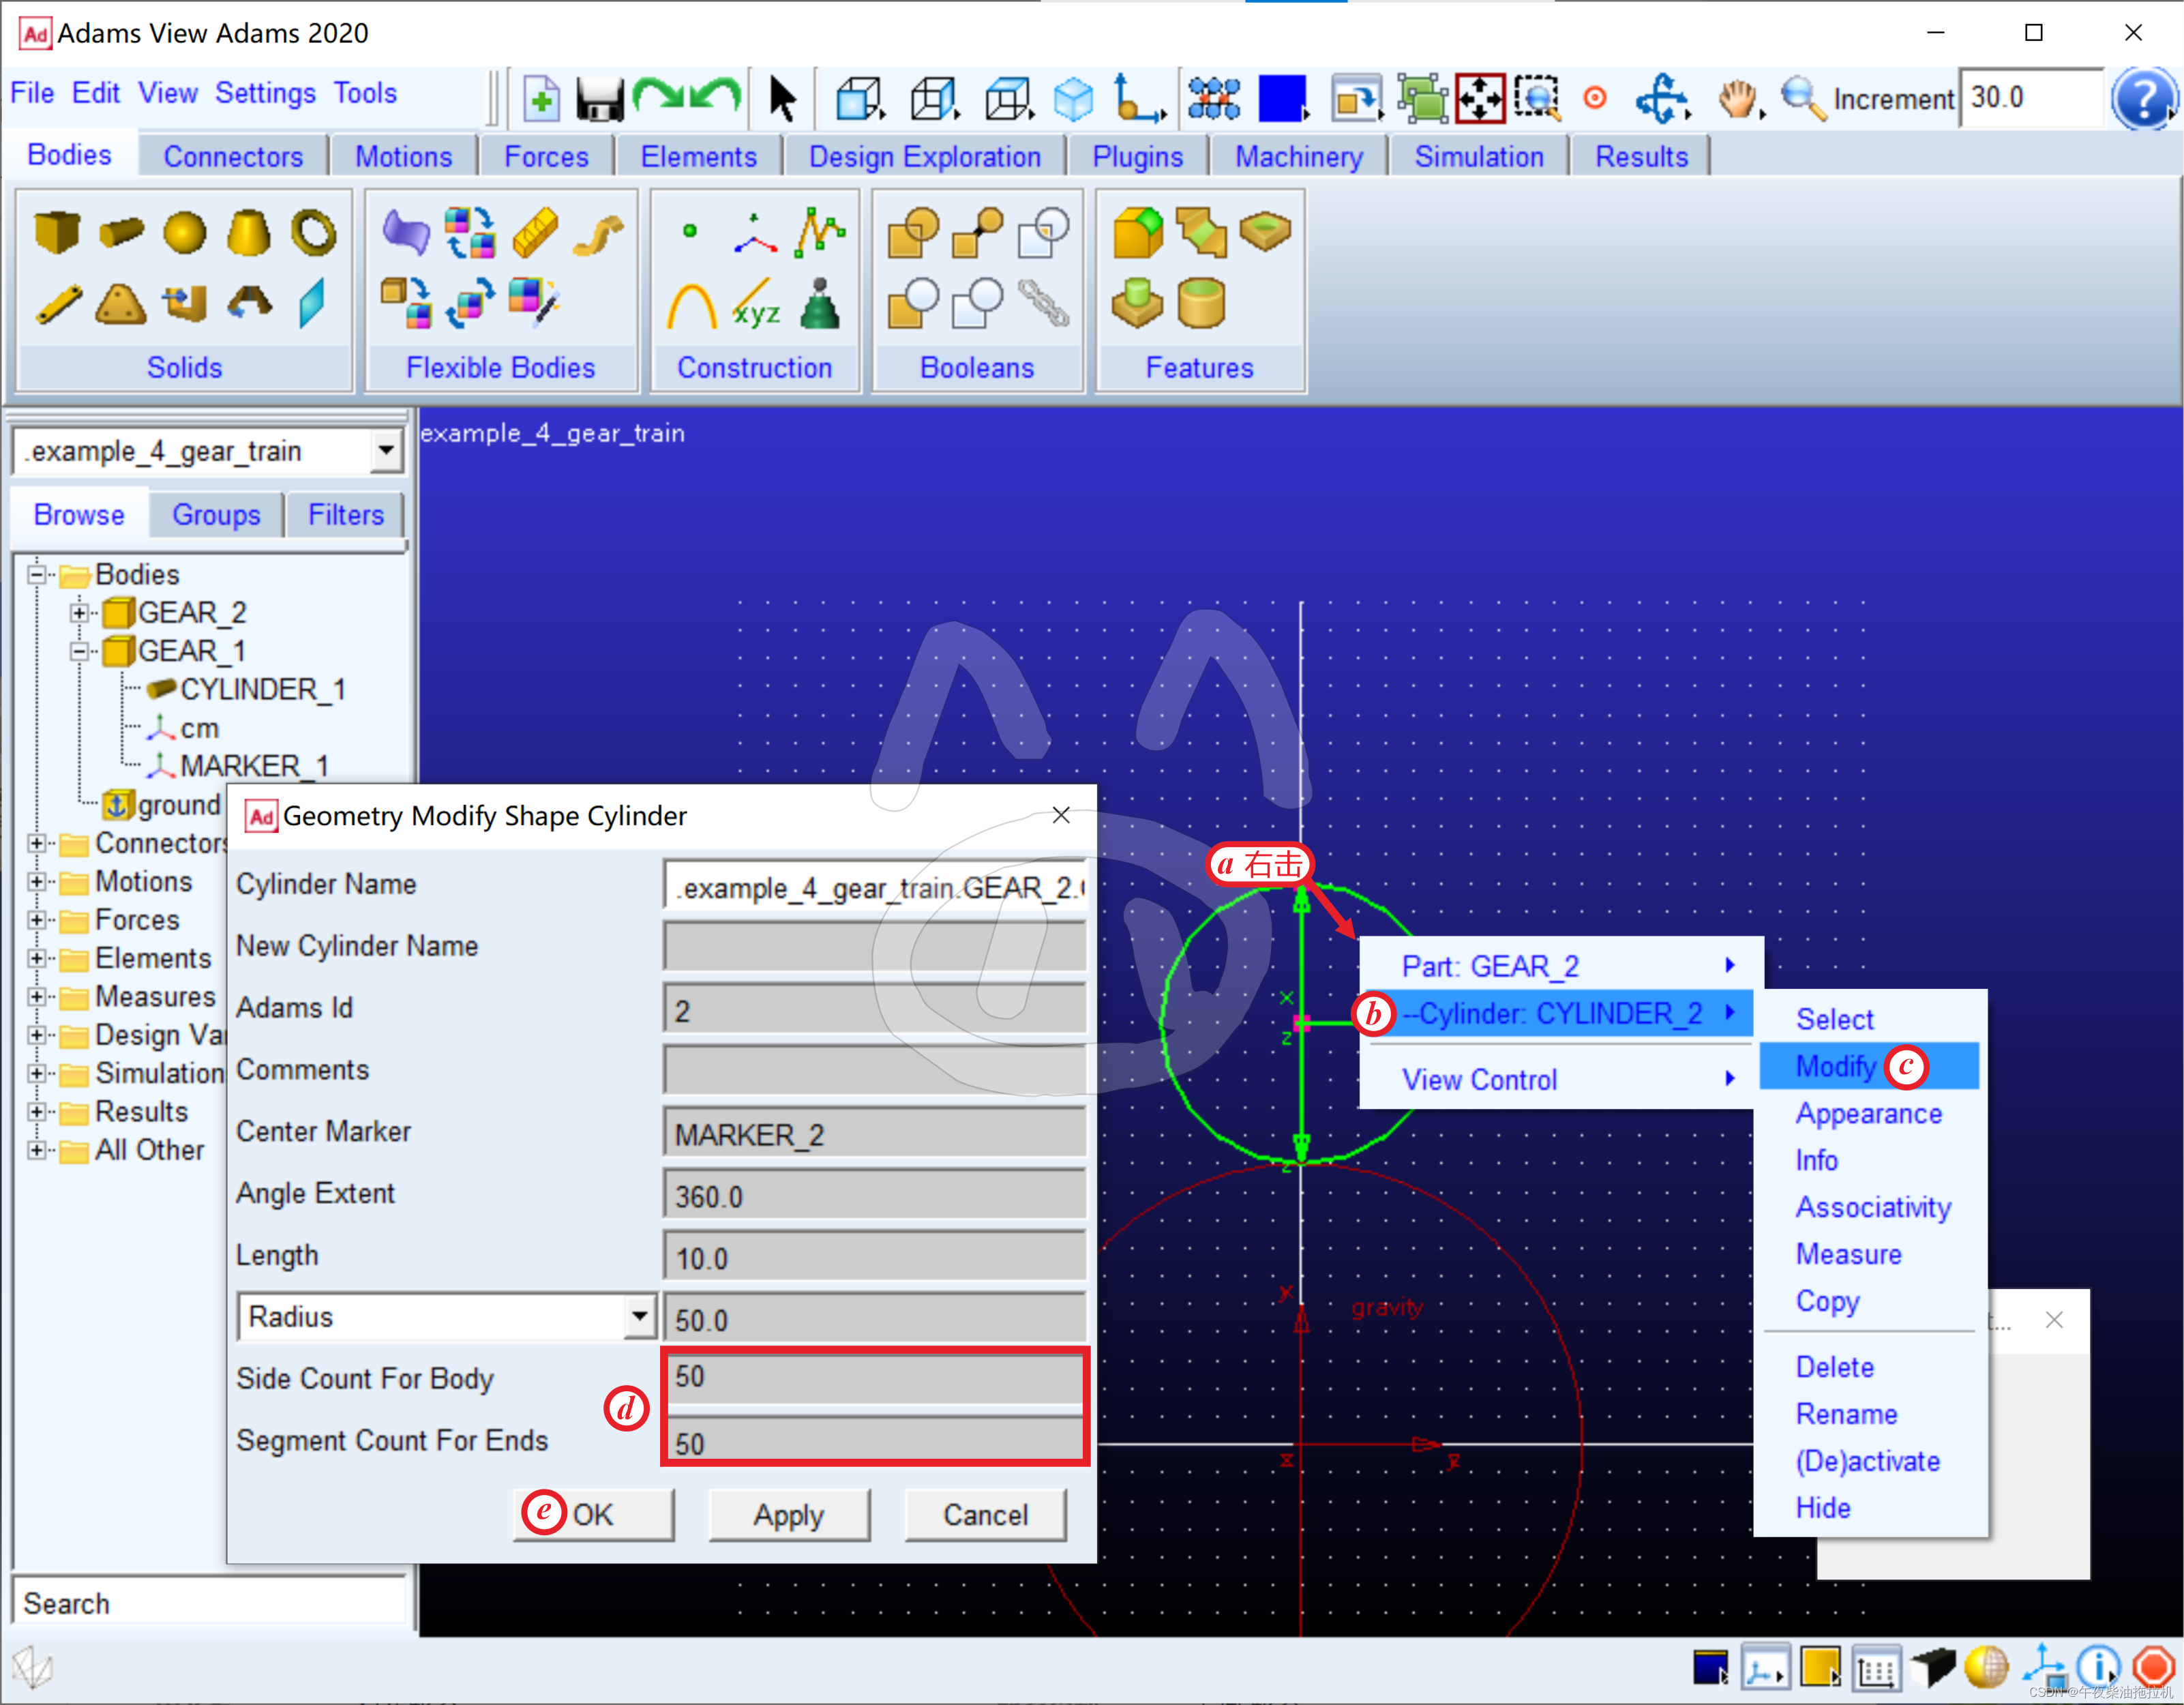Open the Radius option dropdown

639,1316
